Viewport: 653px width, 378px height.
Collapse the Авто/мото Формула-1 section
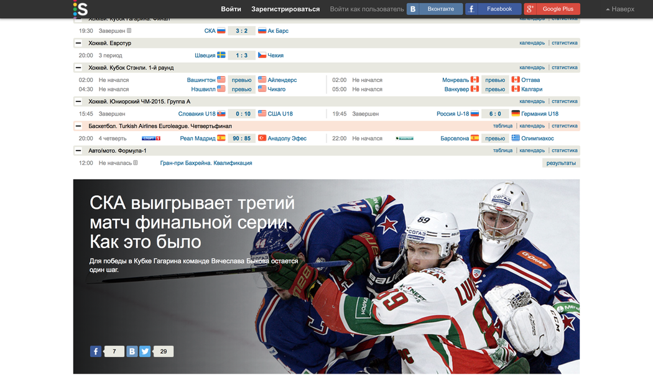point(78,150)
